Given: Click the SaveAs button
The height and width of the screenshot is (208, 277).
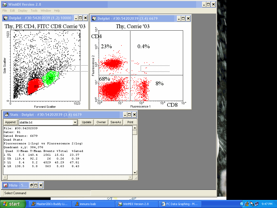Looking at the screenshot, I should (116, 122).
